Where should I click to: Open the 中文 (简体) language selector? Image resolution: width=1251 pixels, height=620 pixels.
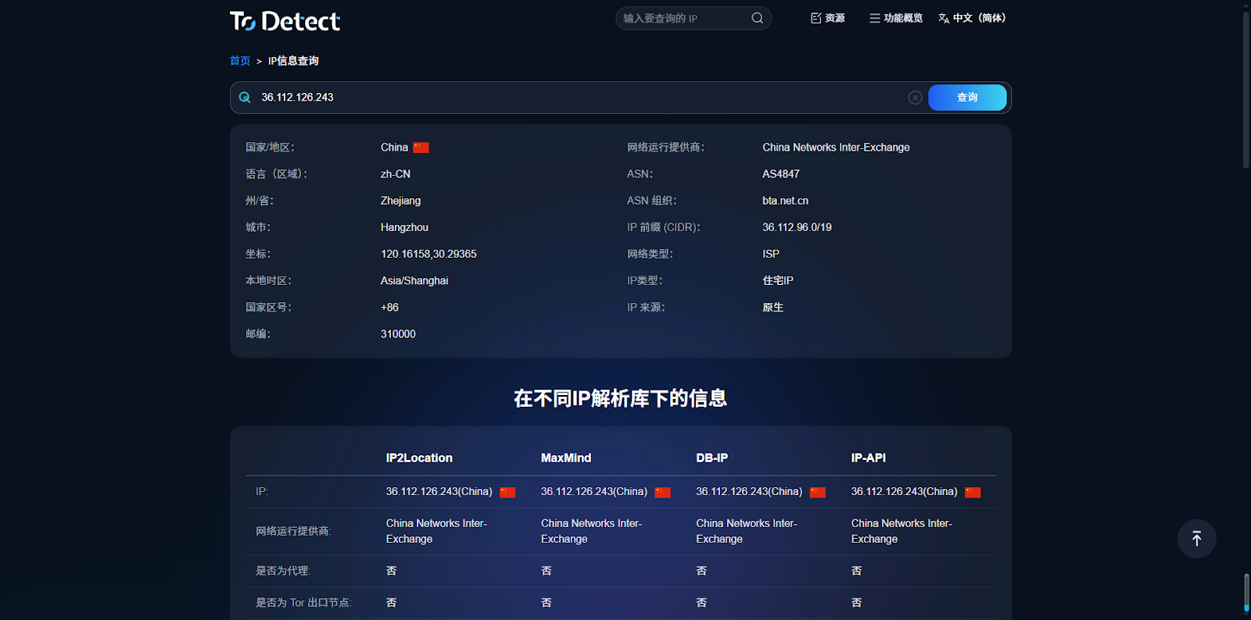coord(972,18)
